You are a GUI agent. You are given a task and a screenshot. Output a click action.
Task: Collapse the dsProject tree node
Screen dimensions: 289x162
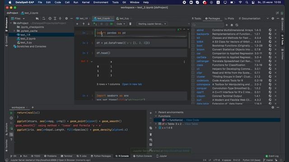point(11,23)
